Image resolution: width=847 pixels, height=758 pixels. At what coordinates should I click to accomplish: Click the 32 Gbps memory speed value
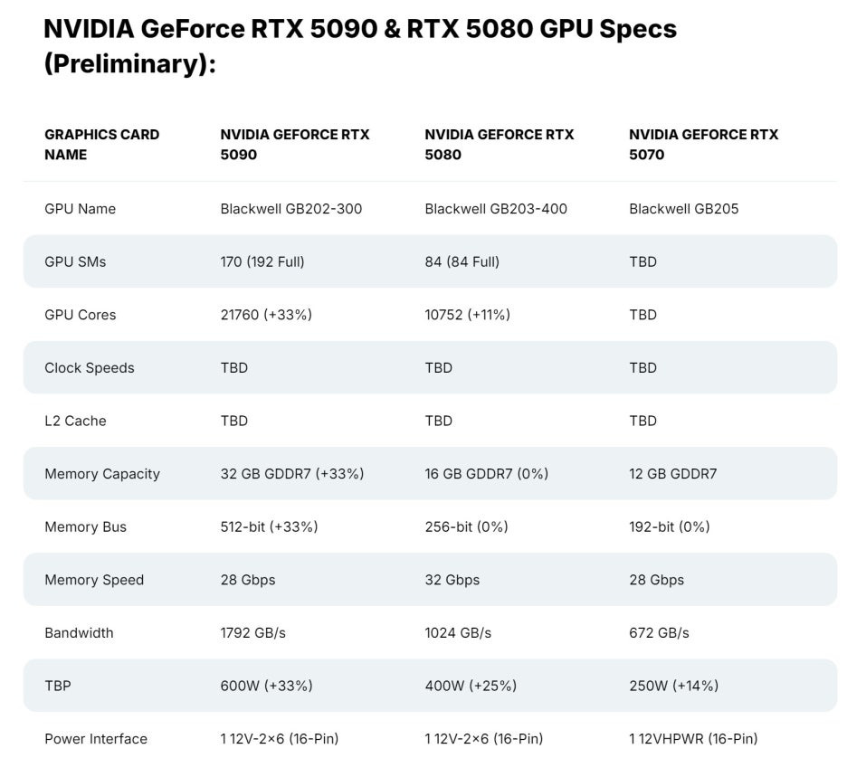[x=452, y=580]
